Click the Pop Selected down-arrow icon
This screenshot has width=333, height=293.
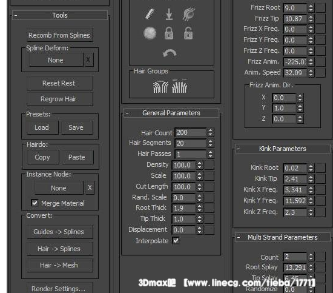coord(169,15)
